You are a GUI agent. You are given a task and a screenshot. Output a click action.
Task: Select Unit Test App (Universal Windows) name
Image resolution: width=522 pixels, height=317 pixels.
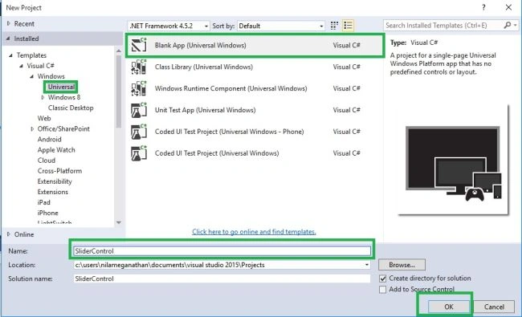click(205, 110)
